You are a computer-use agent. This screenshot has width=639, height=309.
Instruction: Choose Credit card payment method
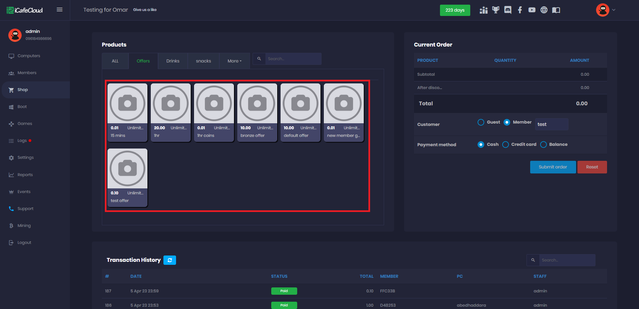506,145
